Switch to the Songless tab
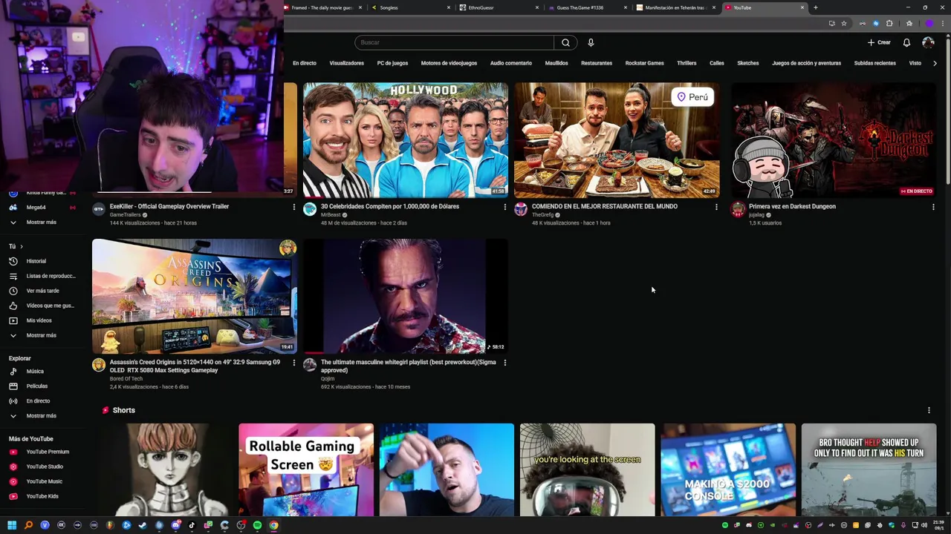Viewport: 951px width, 534px height. tap(412, 7)
